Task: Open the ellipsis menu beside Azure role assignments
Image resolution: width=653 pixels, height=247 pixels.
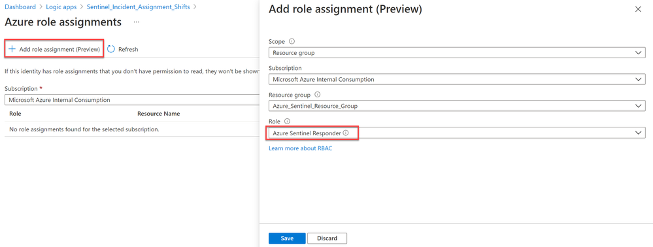Action: pyautogui.click(x=136, y=22)
